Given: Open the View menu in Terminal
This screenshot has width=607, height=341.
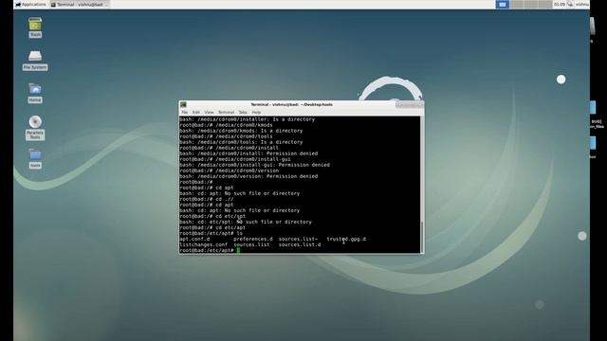Looking at the screenshot, I should (x=209, y=112).
